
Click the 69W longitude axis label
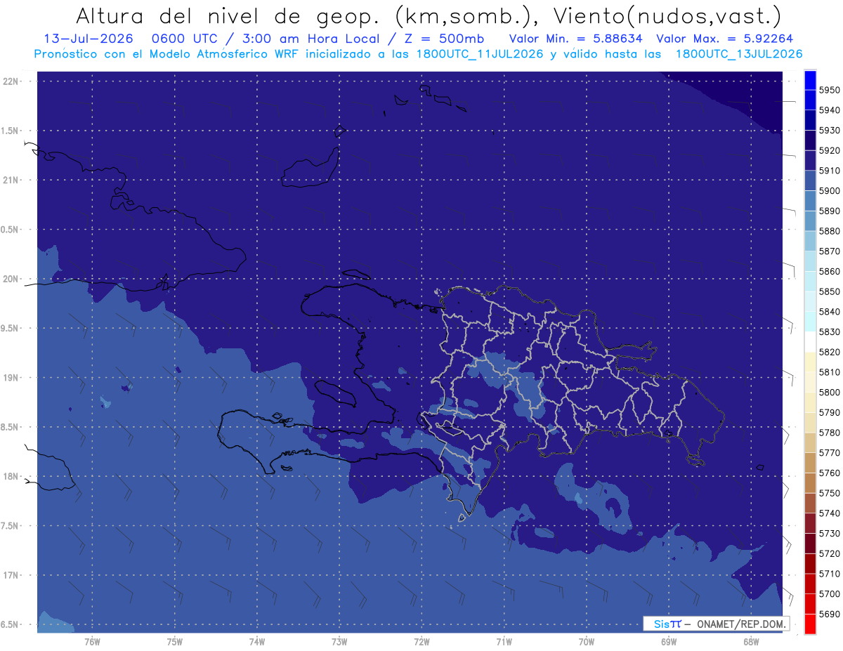pos(669,641)
